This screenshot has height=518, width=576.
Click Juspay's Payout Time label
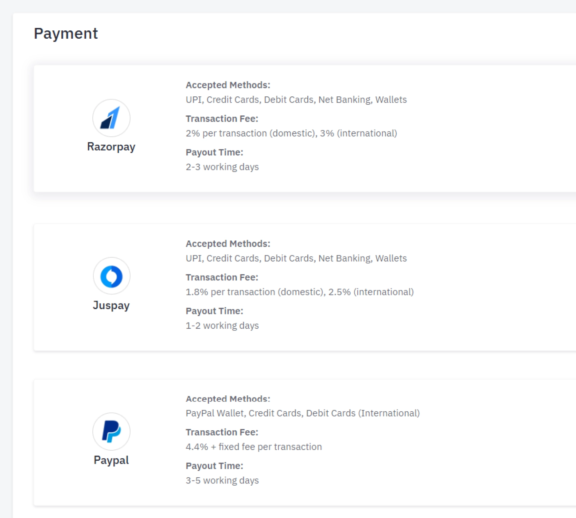pos(214,311)
